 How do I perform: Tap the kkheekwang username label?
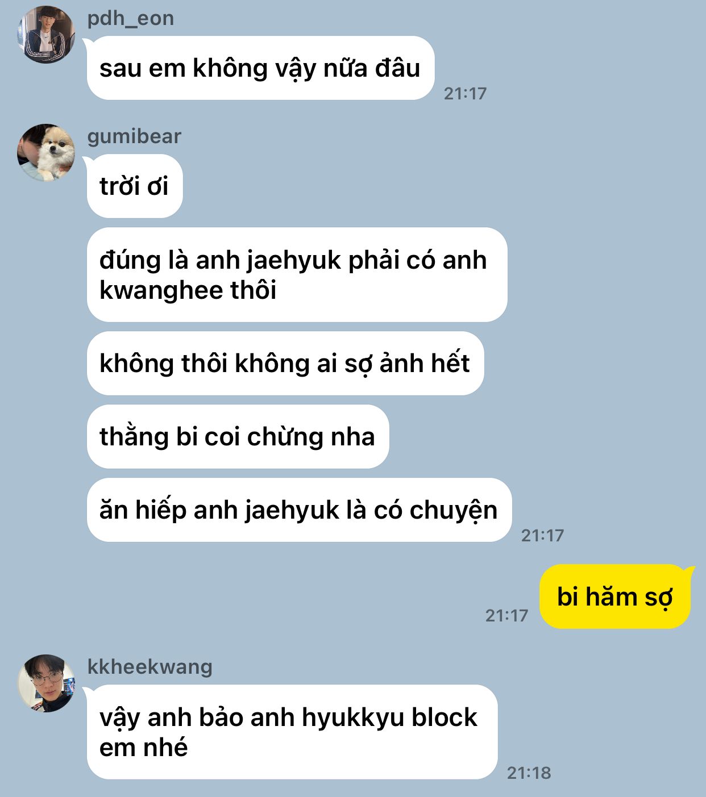click(150, 666)
